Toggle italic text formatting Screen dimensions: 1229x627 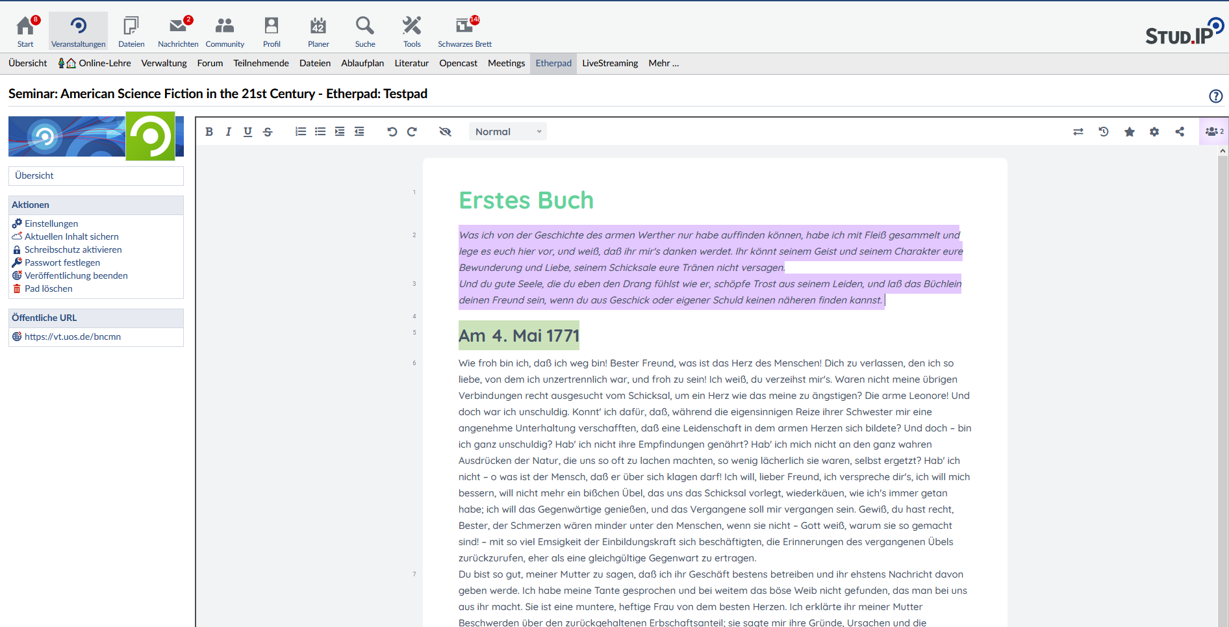tap(229, 132)
